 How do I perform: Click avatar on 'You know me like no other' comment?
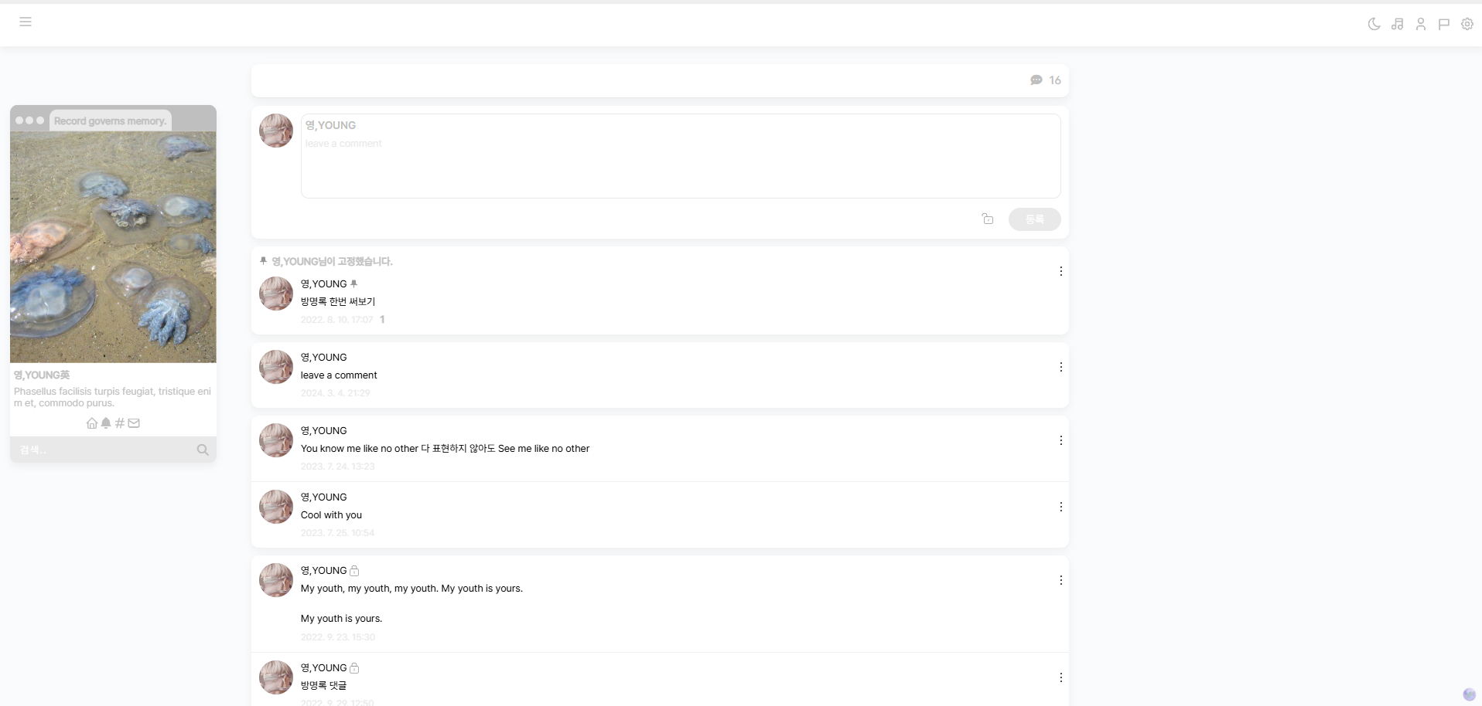(x=275, y=440)
